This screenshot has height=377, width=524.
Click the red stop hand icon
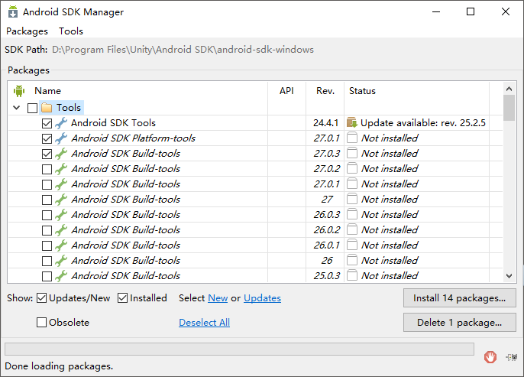[490, 356]
